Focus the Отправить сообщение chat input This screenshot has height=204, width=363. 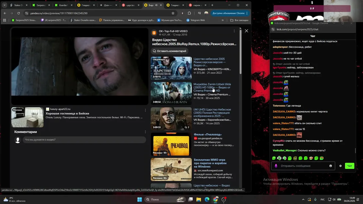pyautogui.click(x=303, y=166)
